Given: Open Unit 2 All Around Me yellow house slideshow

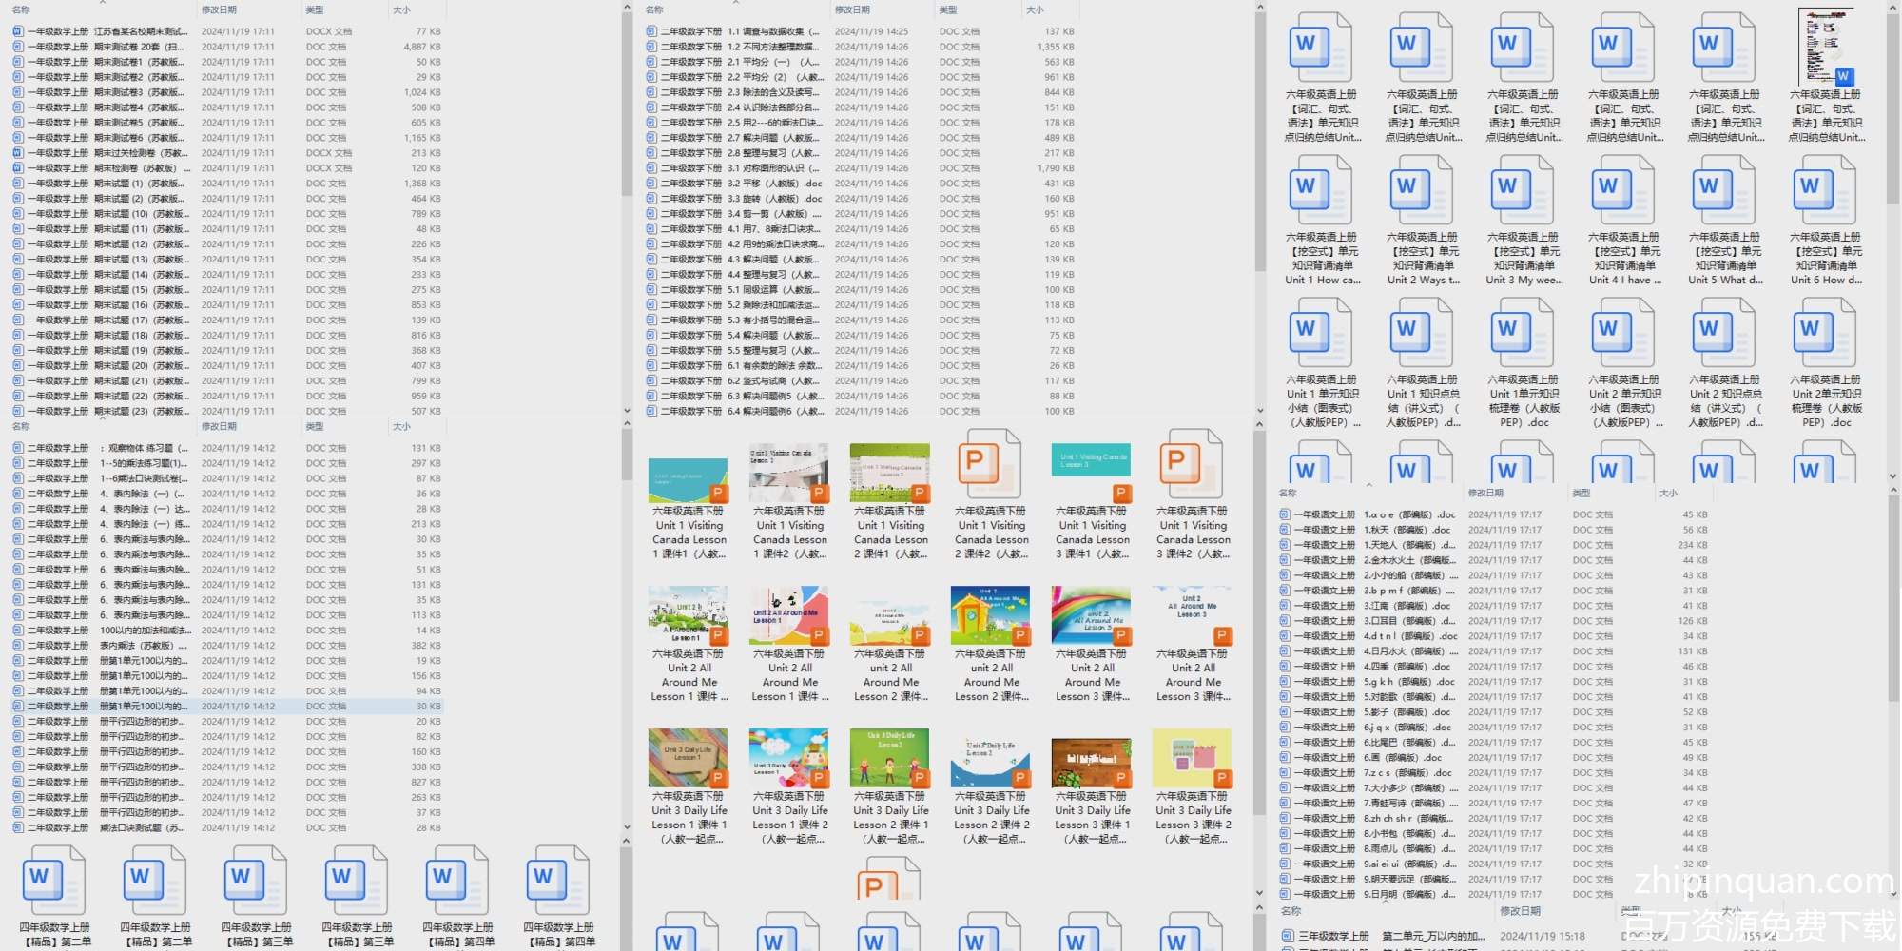Looking at the screenshot, I should pos(992,616).
